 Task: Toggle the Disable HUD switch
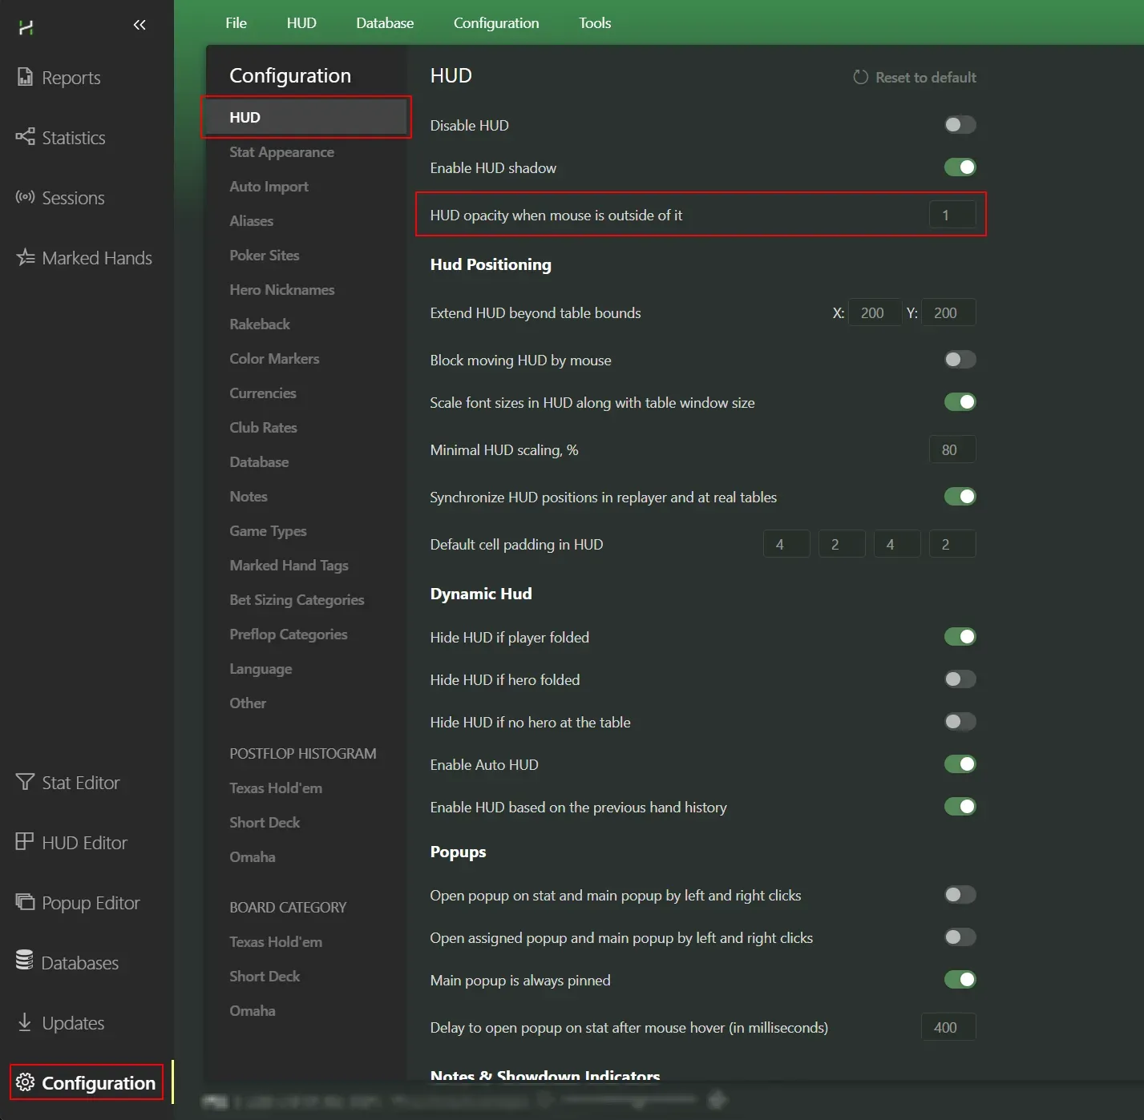(x=960, y=125)
